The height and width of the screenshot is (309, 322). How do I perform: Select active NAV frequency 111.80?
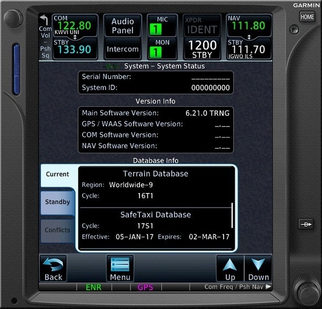pyautogui.click(x=249, y=25)
